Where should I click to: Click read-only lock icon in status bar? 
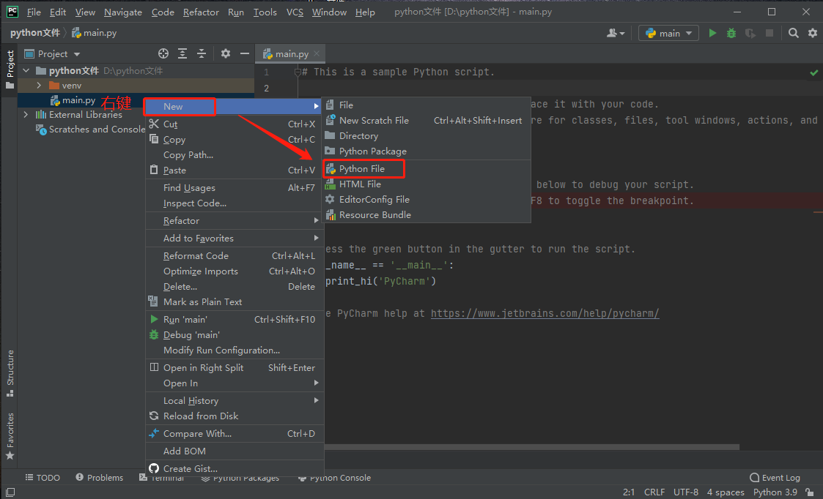coord(810,492)
